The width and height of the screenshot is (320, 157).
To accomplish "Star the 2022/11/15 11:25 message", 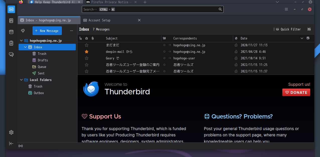I will pos(87,65).
